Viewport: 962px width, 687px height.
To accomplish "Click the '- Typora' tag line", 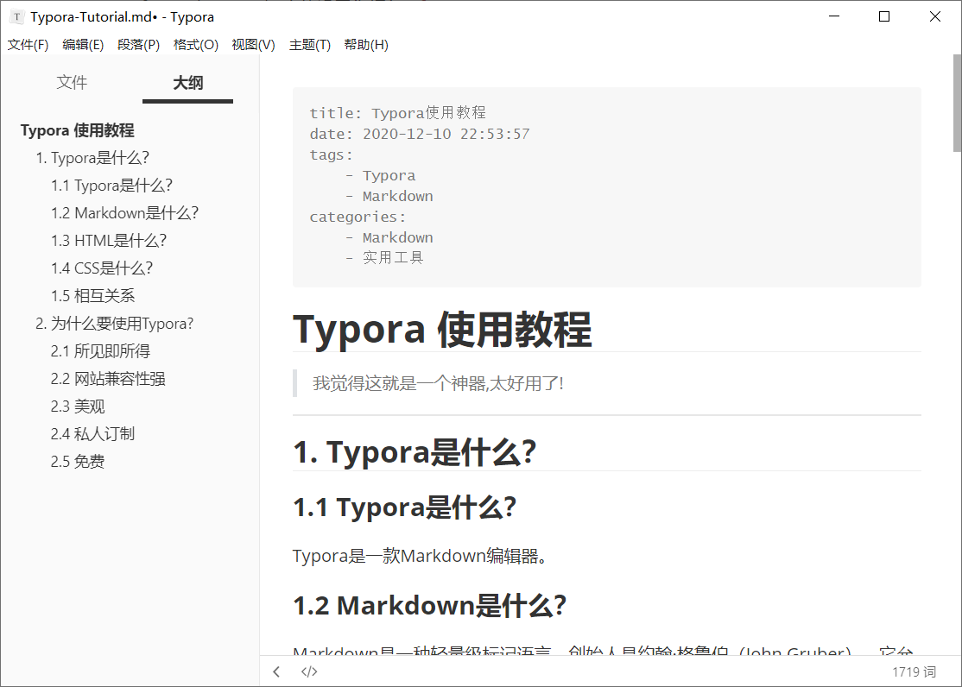I will pyautogui.click(x=380, y=175).
